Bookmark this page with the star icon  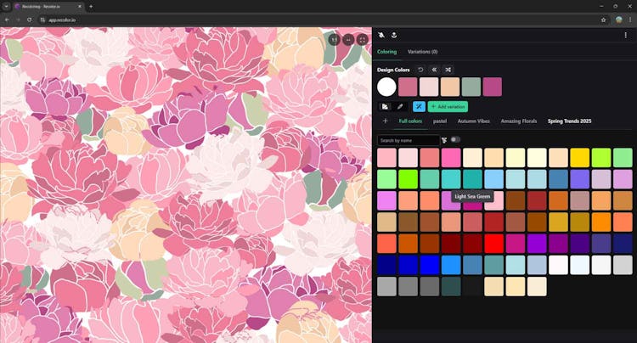pyautogui.click(x=604, y=20)
